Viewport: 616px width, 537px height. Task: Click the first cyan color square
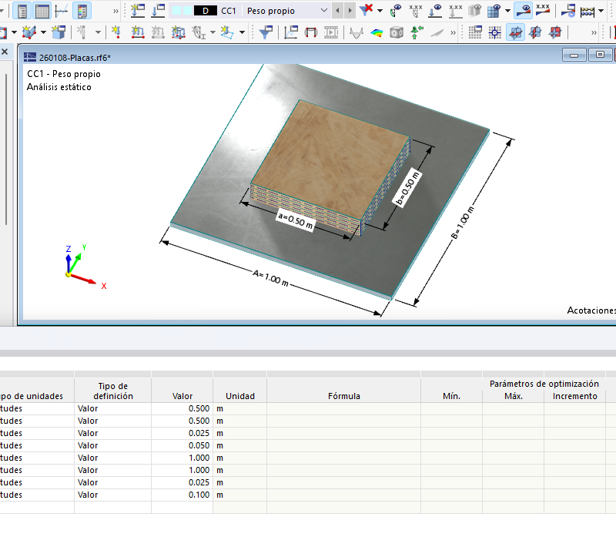[177, 11]
